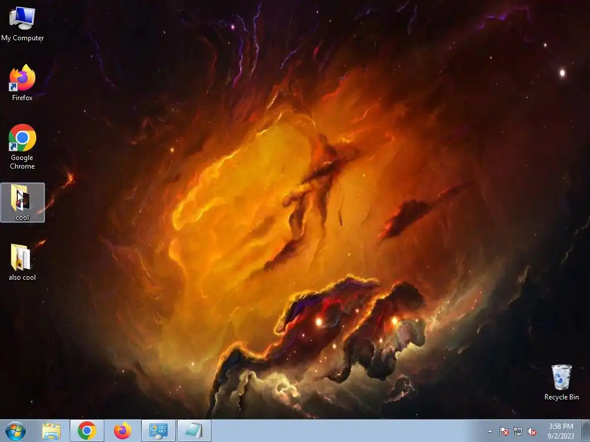590x442 pixels.
Task: Open the Action Center flag icon
Action: pyautogui.click(x=504, y=432)
